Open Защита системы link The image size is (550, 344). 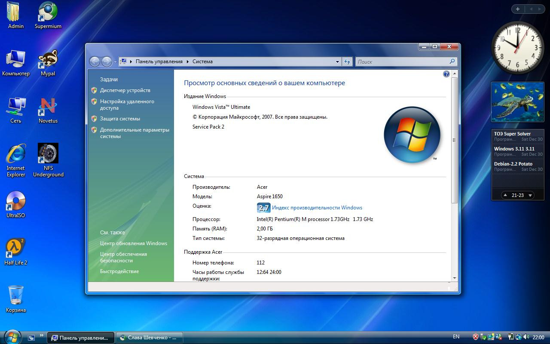120,119
